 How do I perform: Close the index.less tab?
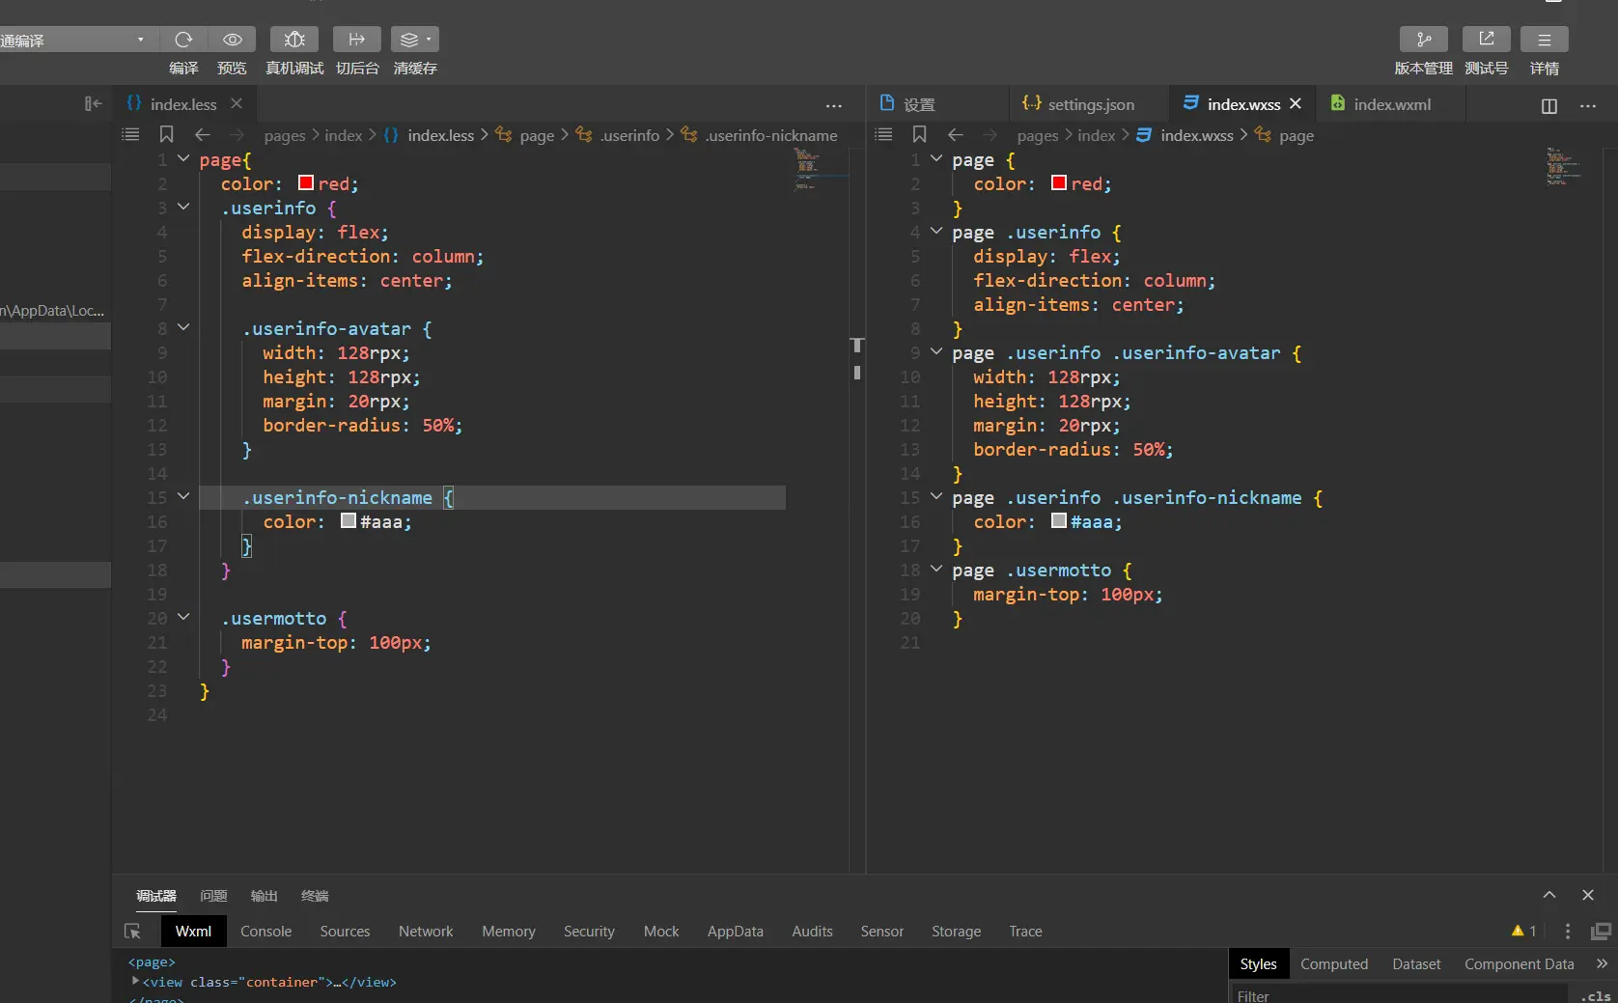[x=237, y=104]
